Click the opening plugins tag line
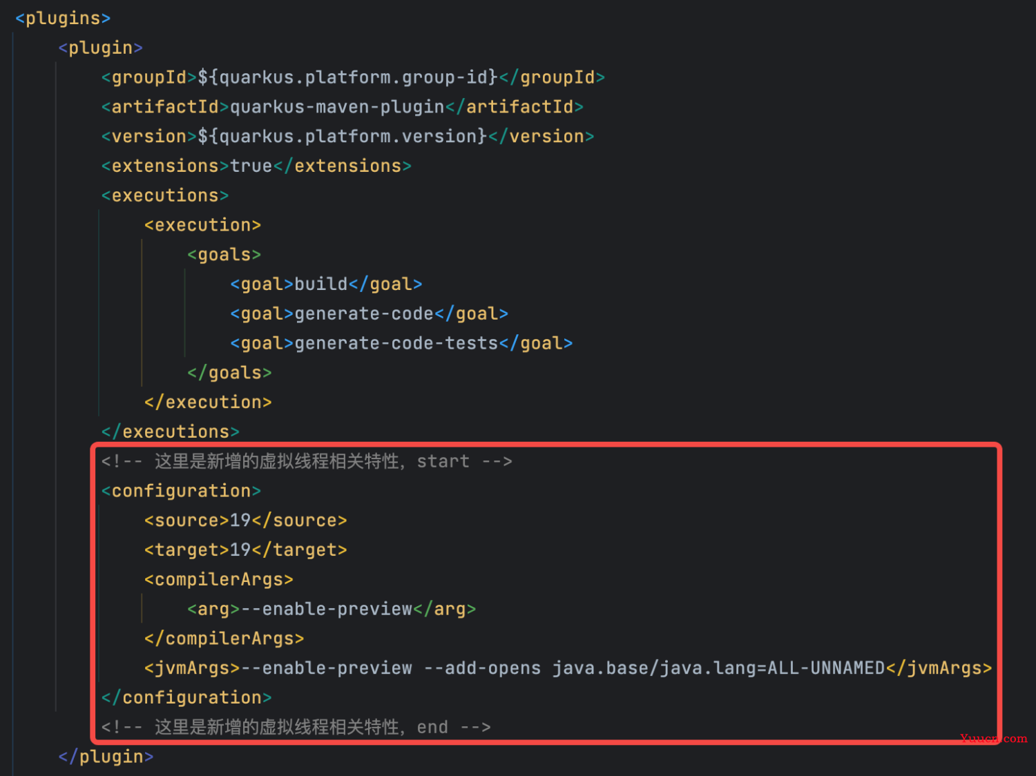The height and width of the screenshot is (776, 1036). point(63,19)
